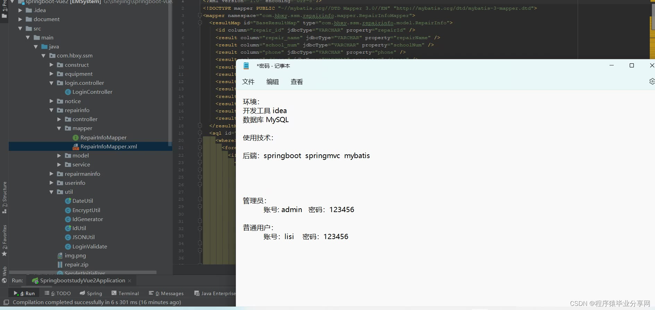Collapse the mapper package arrow
The width and height of the screenshot is (655, 310).
pyautogui.click(x=59, y=128)
